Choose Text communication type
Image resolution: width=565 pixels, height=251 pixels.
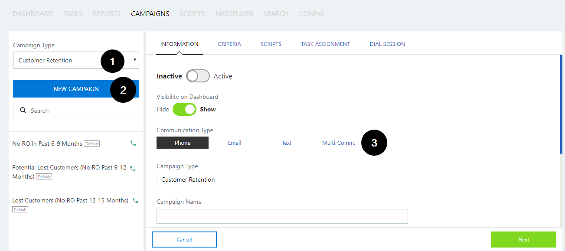click(287, 143)
